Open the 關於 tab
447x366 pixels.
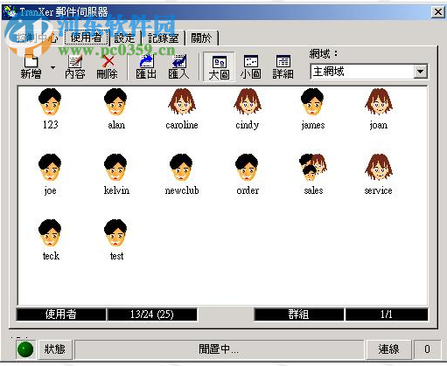pos(201,38)
